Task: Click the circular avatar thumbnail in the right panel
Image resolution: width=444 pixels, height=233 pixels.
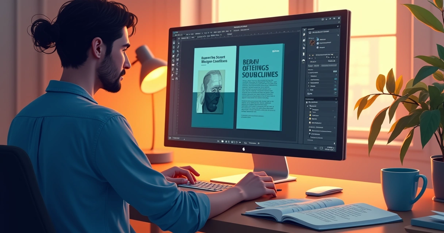Action: tap(312, 43)
